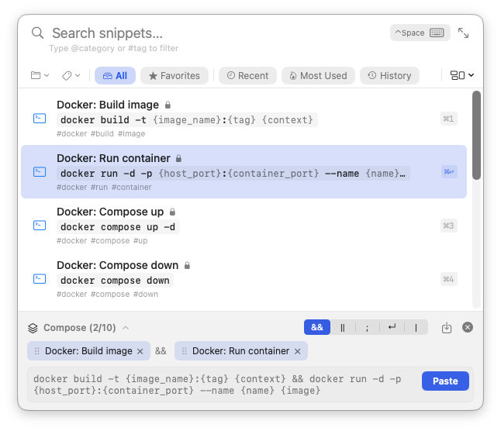Image resolution: width=501 pixels, height=431 pixels.
Task: Click the ⌘1 shortcut badge
Action: 448,119
